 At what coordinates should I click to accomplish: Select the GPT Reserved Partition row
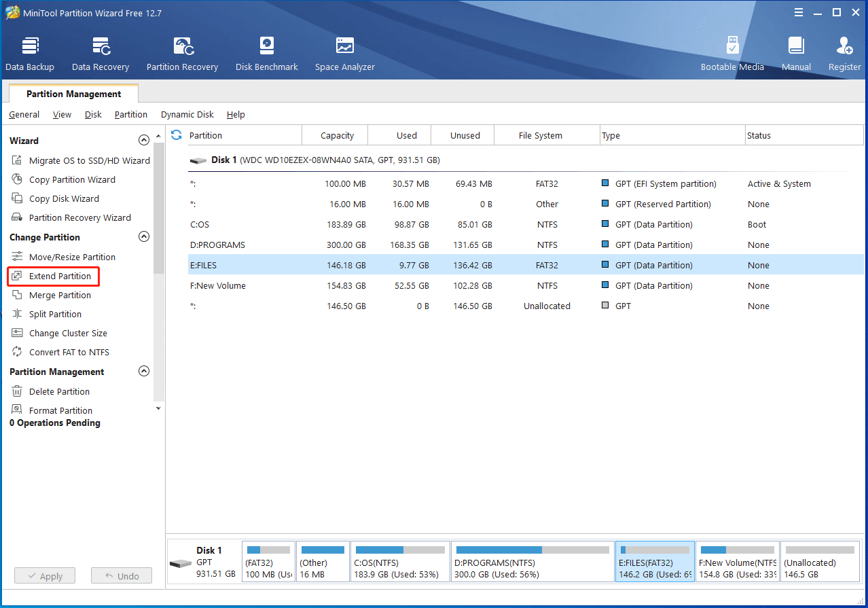[525, 204]
